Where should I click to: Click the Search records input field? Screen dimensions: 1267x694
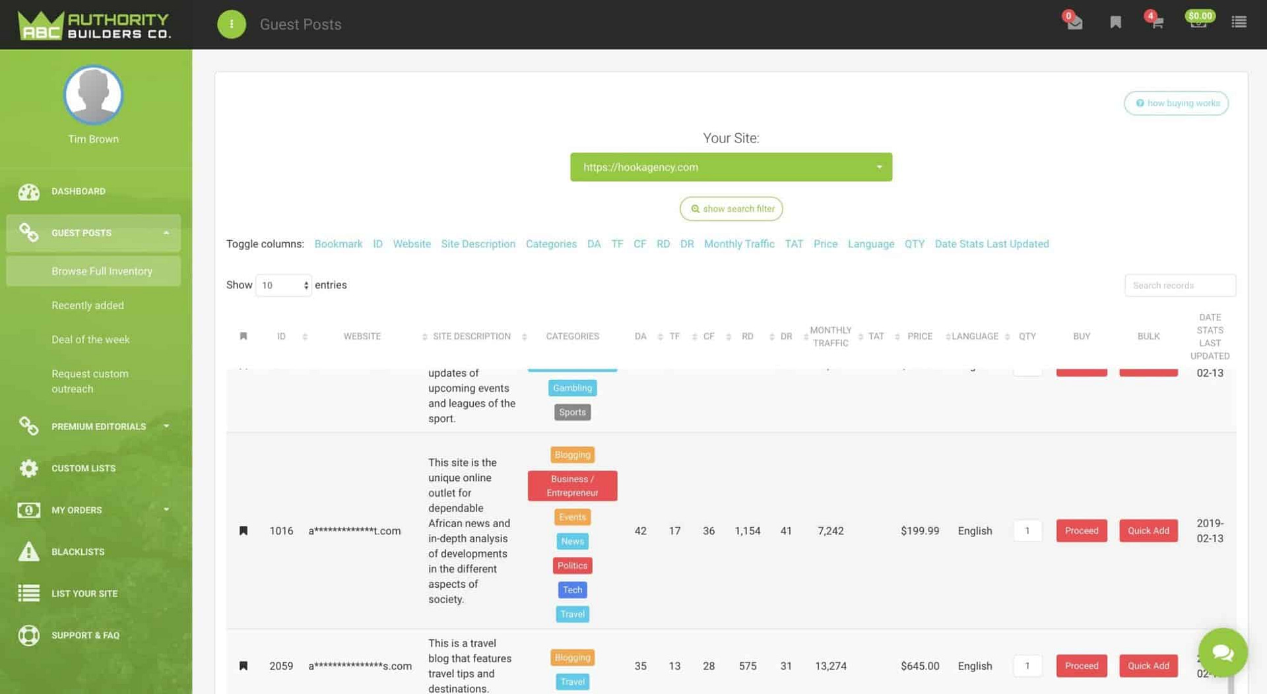coord(1179,286)
